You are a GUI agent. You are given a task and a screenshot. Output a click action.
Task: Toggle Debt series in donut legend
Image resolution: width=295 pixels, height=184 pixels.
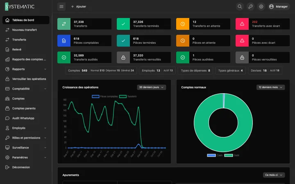tap(231, 155)
